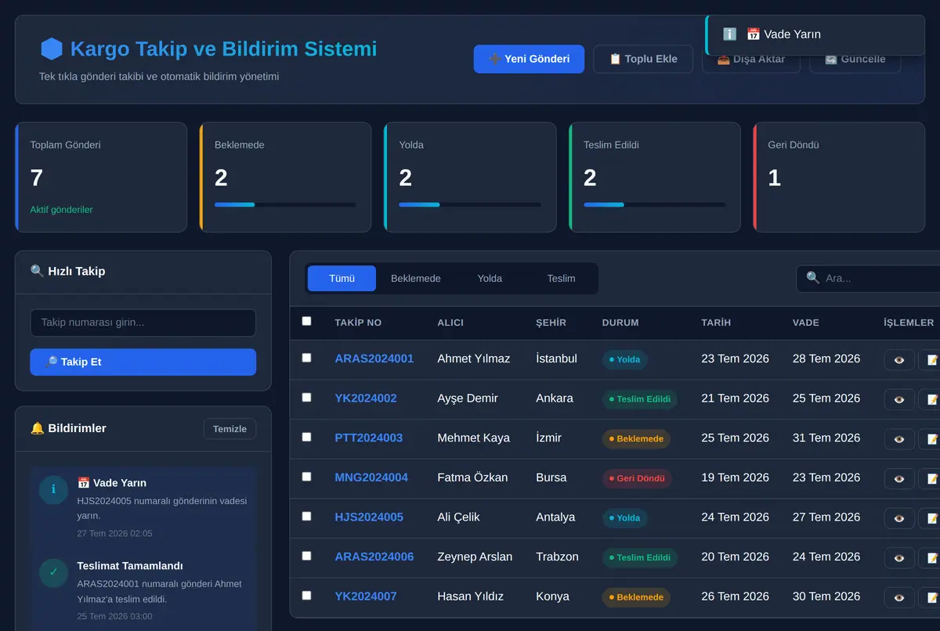Click the blue hexagon logo icon

coord(51,49)
